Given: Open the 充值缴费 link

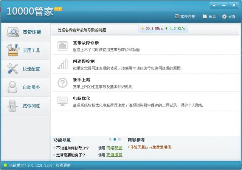Looking at the screenshot, I should tap(114, 155).
